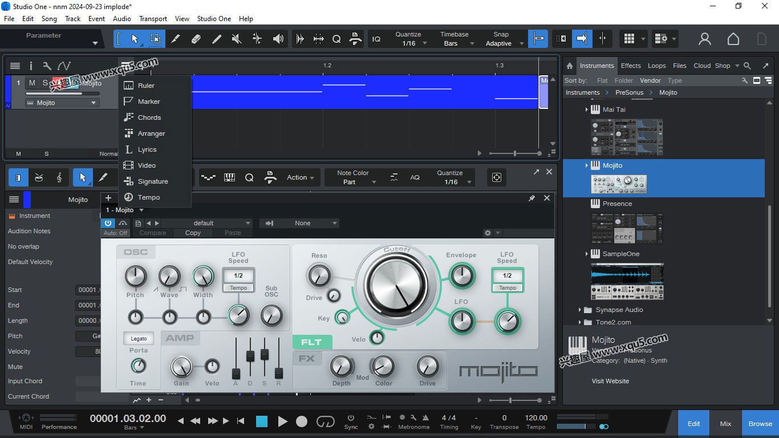Open the Mojito instrument dropdown on track 1

coord(62,103)
